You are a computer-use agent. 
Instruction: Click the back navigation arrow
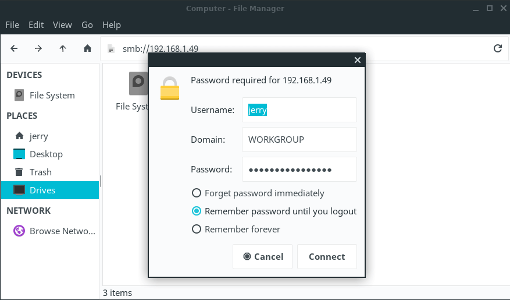(14, 48)
